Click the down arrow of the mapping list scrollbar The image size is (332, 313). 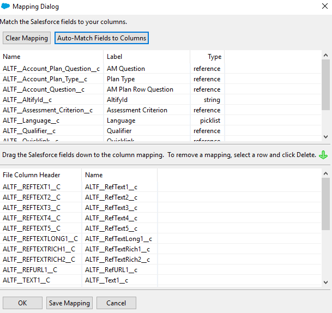[326, 282]
